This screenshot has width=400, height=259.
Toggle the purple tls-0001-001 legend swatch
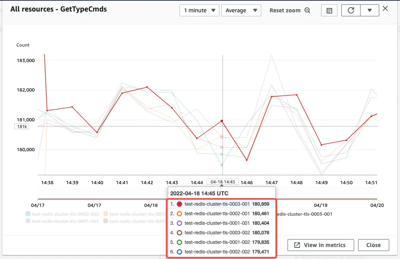(x=28, y=221)
